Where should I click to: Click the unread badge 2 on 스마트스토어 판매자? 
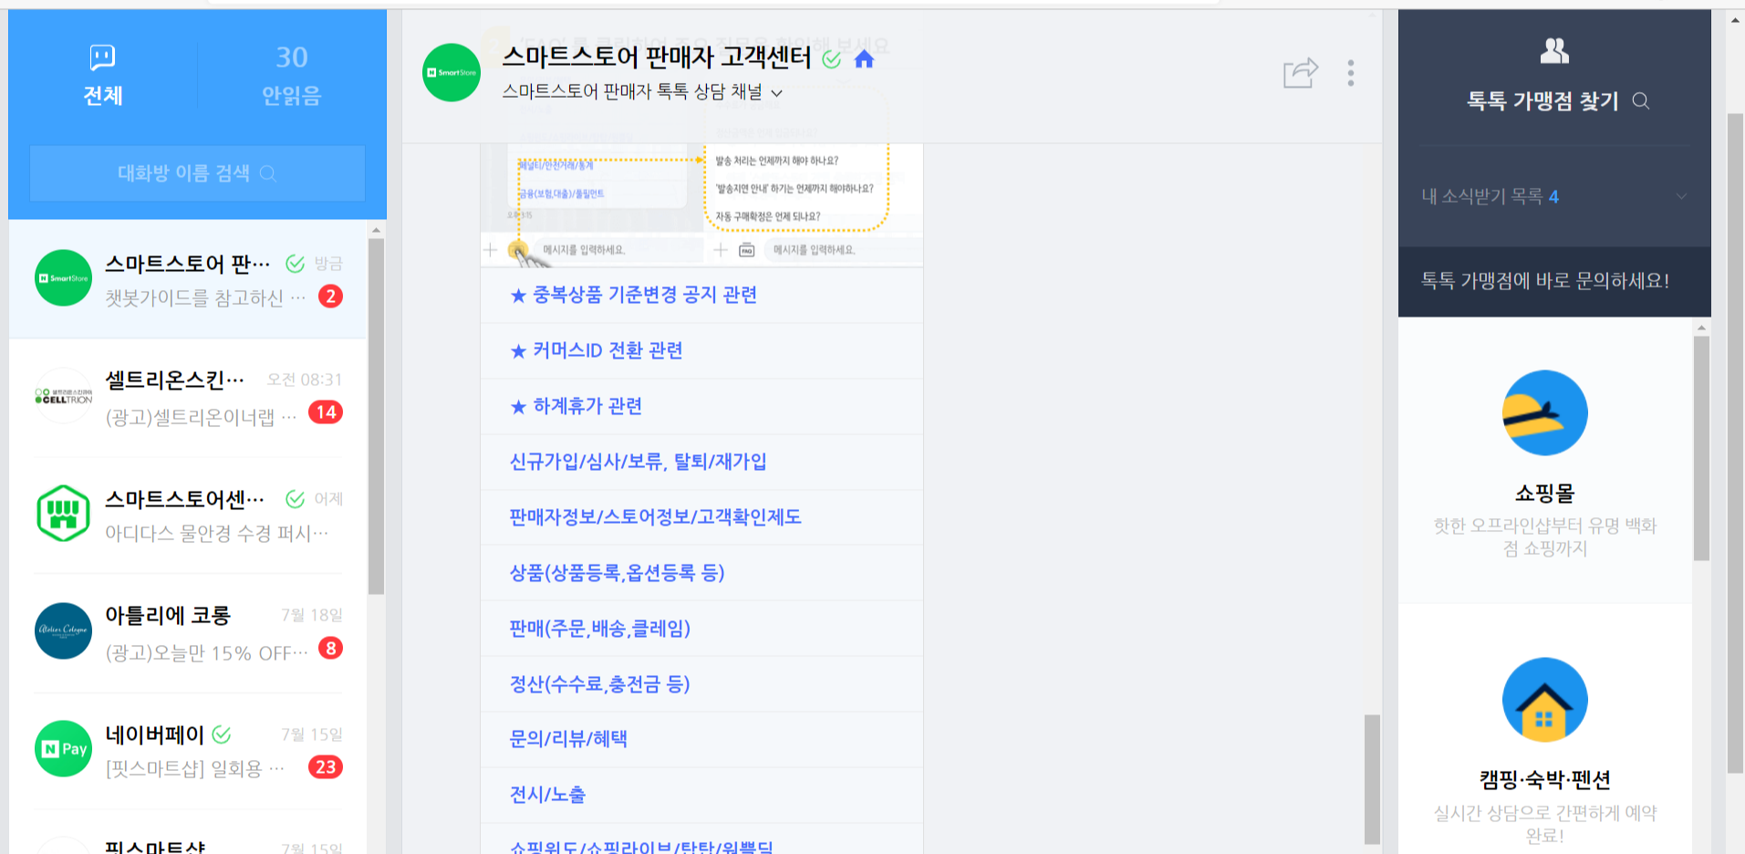coord(330,296)
